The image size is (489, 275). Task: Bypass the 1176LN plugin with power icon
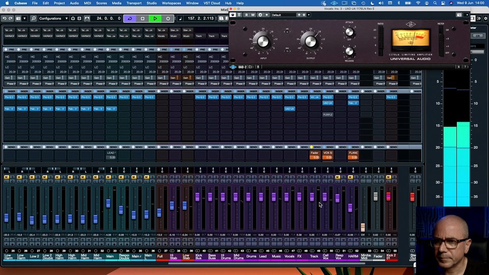coord(233,15)
